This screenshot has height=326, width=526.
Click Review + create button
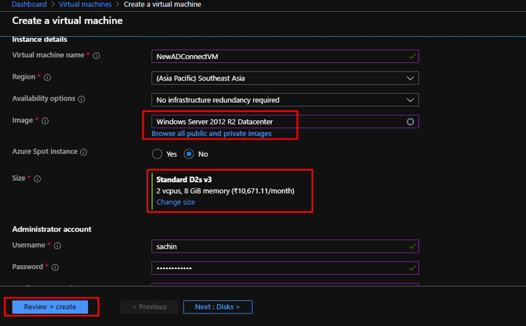(x=50, y=307)
